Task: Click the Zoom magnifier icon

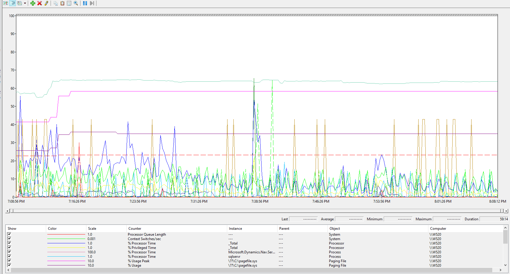Action: coord(76,3)
